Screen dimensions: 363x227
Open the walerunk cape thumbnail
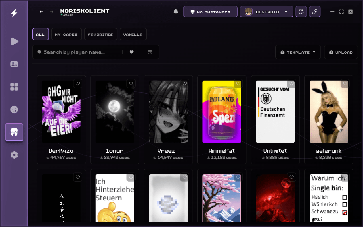(x=329, y=112)
